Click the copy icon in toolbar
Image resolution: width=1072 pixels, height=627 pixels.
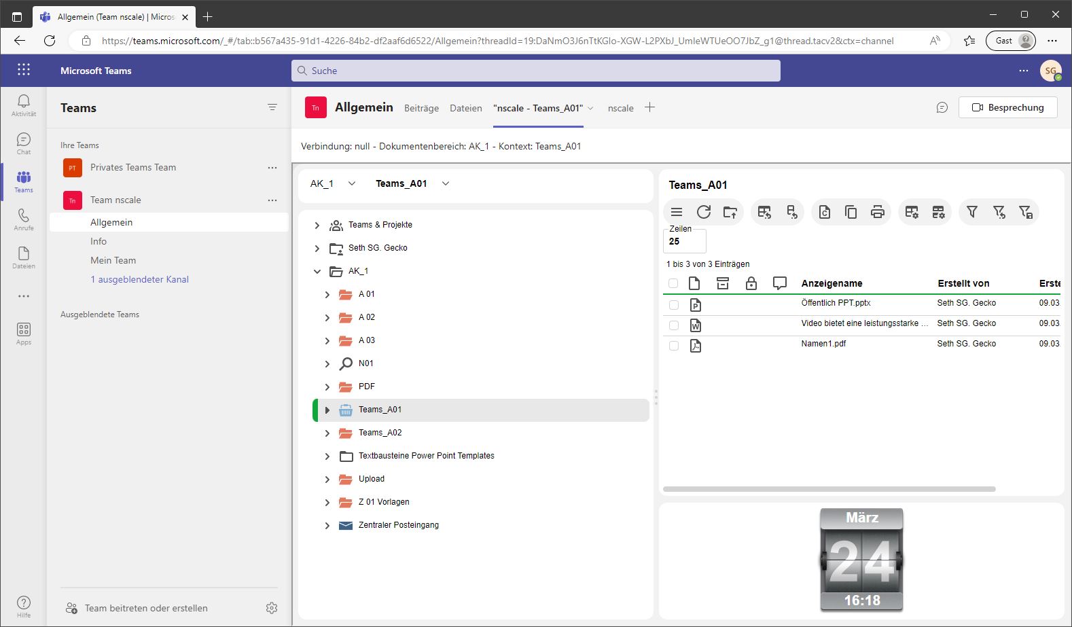(x=851, y=213)
